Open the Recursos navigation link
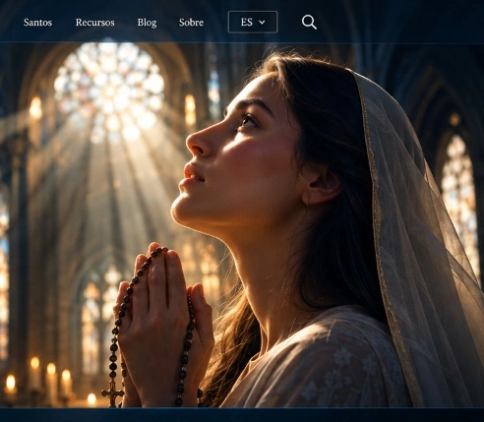This screenshot has width=484, height=422. 95,23
